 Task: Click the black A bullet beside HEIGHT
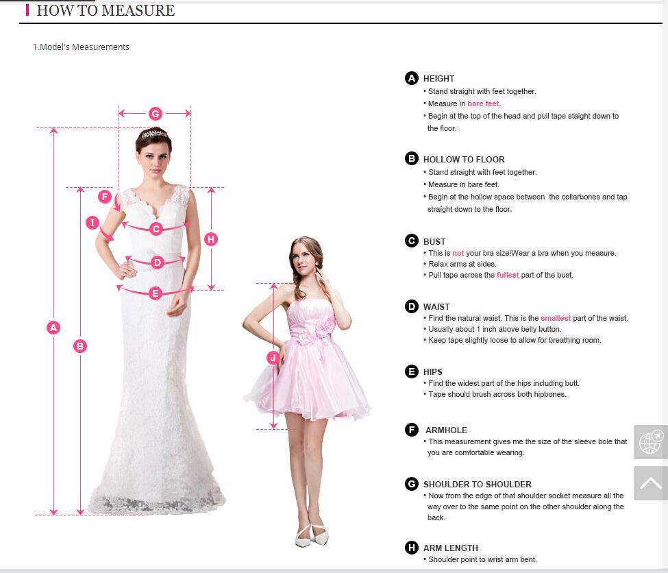[412, 78]
